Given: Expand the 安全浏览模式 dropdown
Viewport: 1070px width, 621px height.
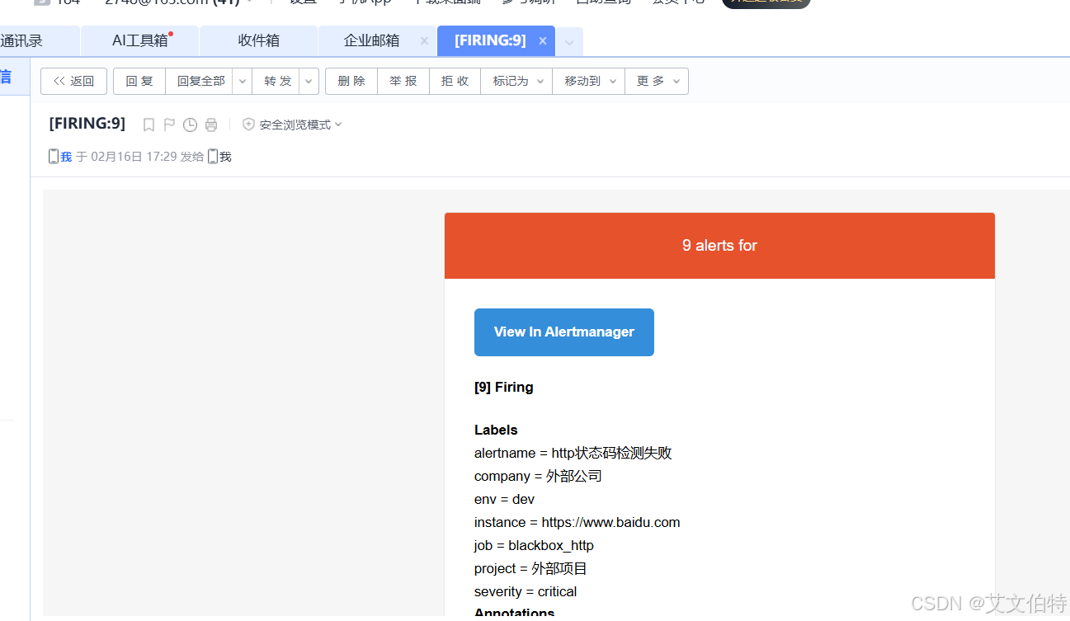Looking at the screenshot, I should [338, 125].
